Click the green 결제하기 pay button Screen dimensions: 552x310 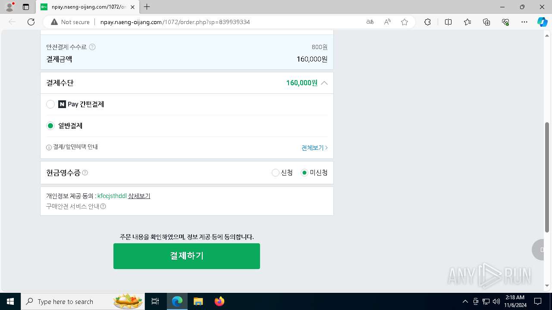187,256
